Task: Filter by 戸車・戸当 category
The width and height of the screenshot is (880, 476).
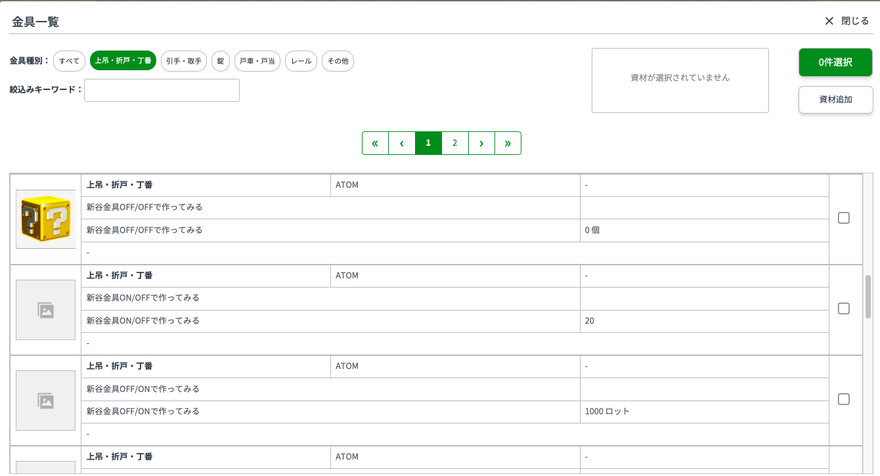Action: pyautogui.click(x=257, y=61)
